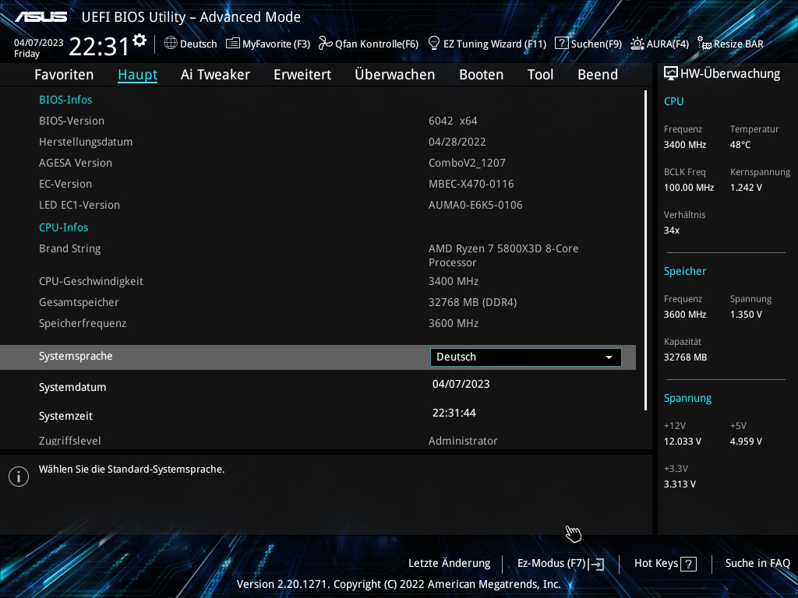This screenshot has height=598, width=798.
Task: Click BCLK Freq value 100.00 MHz
Action: point(689,188)
